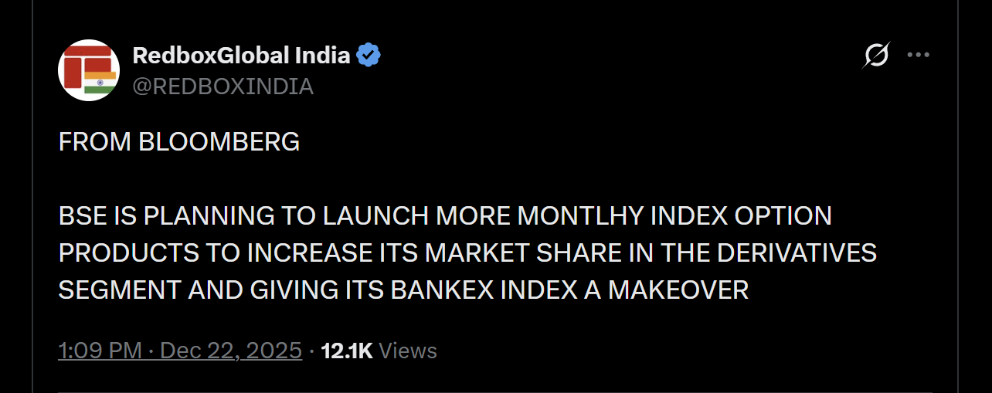Click the FROM BLOOMBERG line
This screenshot has height=393, width=992.
178,142
